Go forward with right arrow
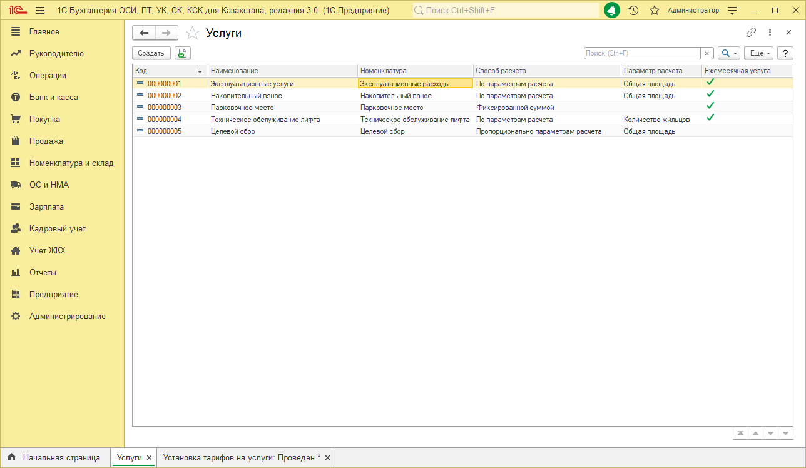 (166, 33)
